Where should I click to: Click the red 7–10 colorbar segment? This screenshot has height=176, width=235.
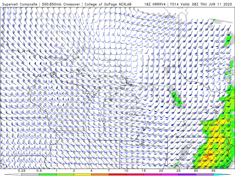coord(117,175)
